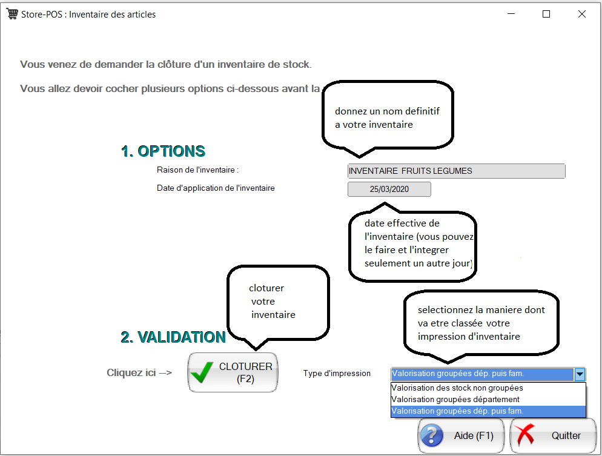This screenshot has width=602, height=456.
Task: Click the Store-POS shopping cart icon in title bar
Action: [x=12, y=14]
